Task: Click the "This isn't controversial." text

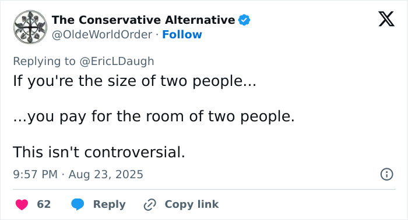Action: pyautogui.click(x=99, y=152)
